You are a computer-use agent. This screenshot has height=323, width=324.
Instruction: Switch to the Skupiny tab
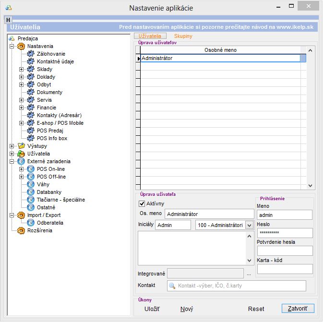(x=183, y=36)
